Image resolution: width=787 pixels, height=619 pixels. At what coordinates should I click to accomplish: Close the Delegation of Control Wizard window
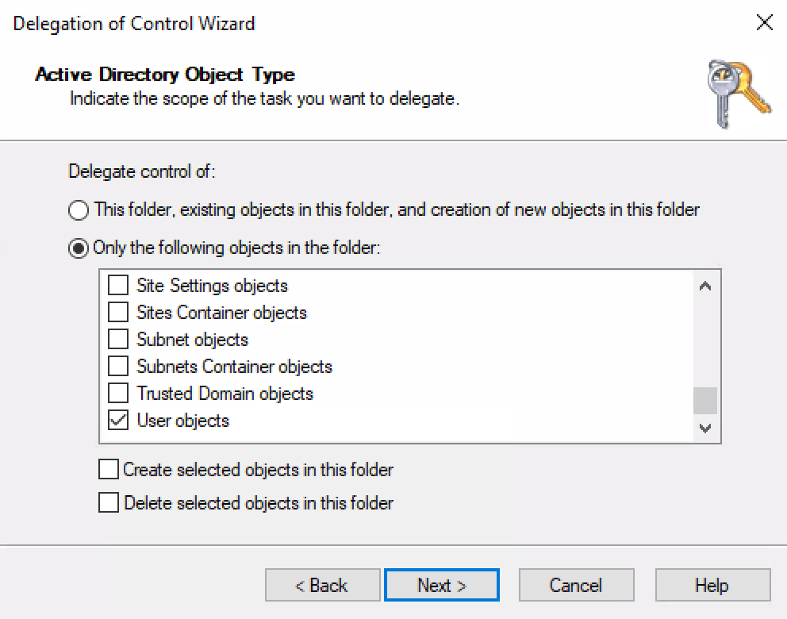pyautogui.click(x=765, y=22)
